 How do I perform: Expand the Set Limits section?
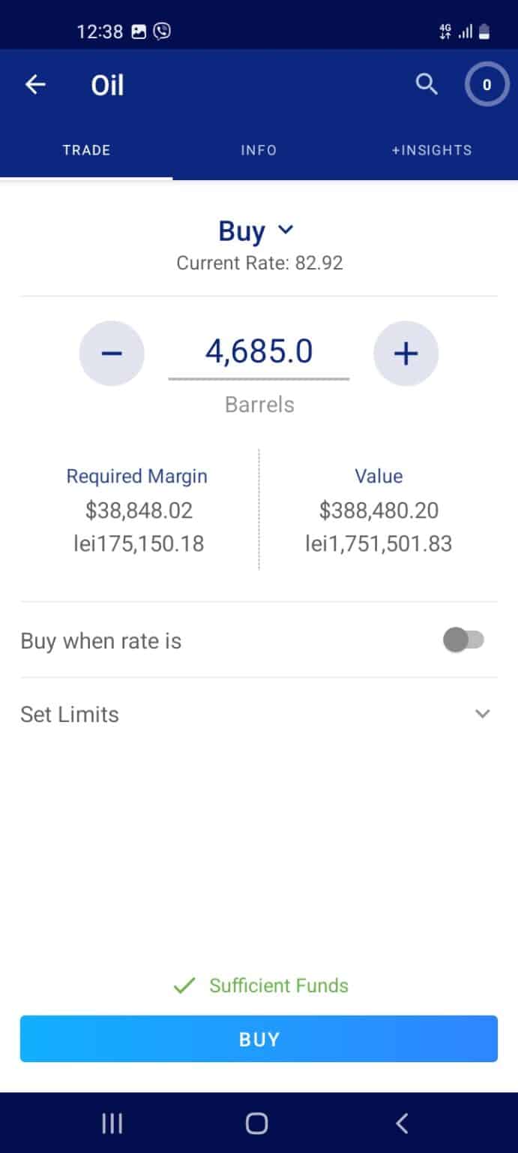click(483, 713)
